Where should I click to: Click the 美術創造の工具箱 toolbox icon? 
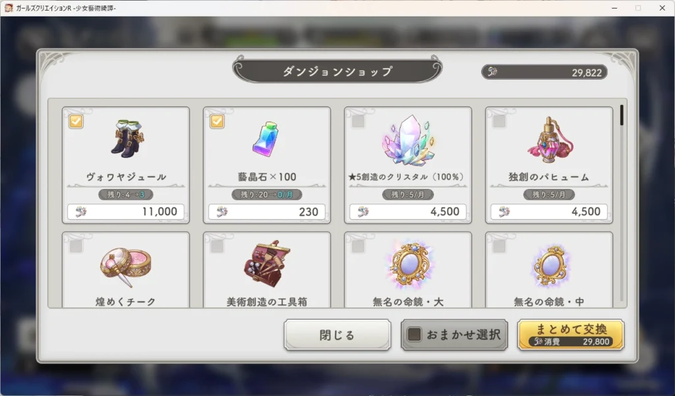point(267,264)
